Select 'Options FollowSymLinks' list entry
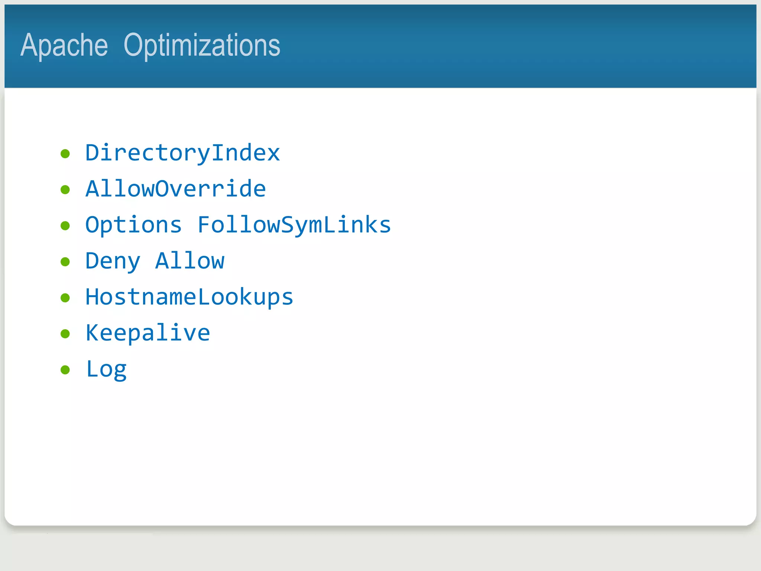 [x=238, y=225]
